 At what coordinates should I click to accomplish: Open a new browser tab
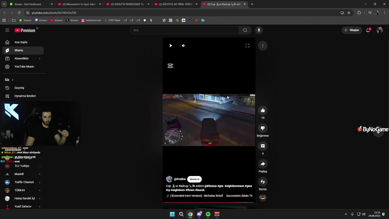coord(252,4)
